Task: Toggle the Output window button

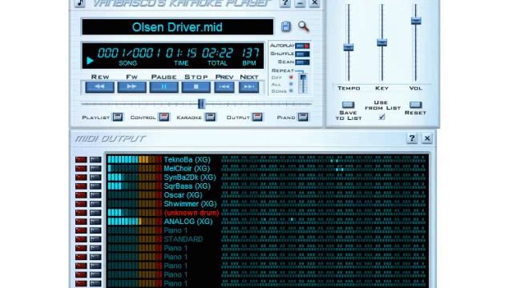Action: tap(257, 117)
